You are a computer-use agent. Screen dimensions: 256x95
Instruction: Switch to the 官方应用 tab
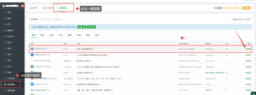coord(33,8)
